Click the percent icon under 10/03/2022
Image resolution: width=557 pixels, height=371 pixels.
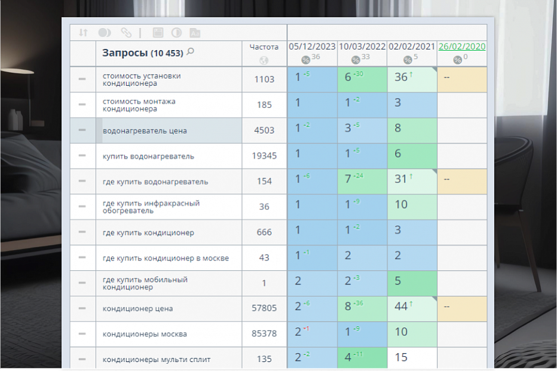click(356, 60)
